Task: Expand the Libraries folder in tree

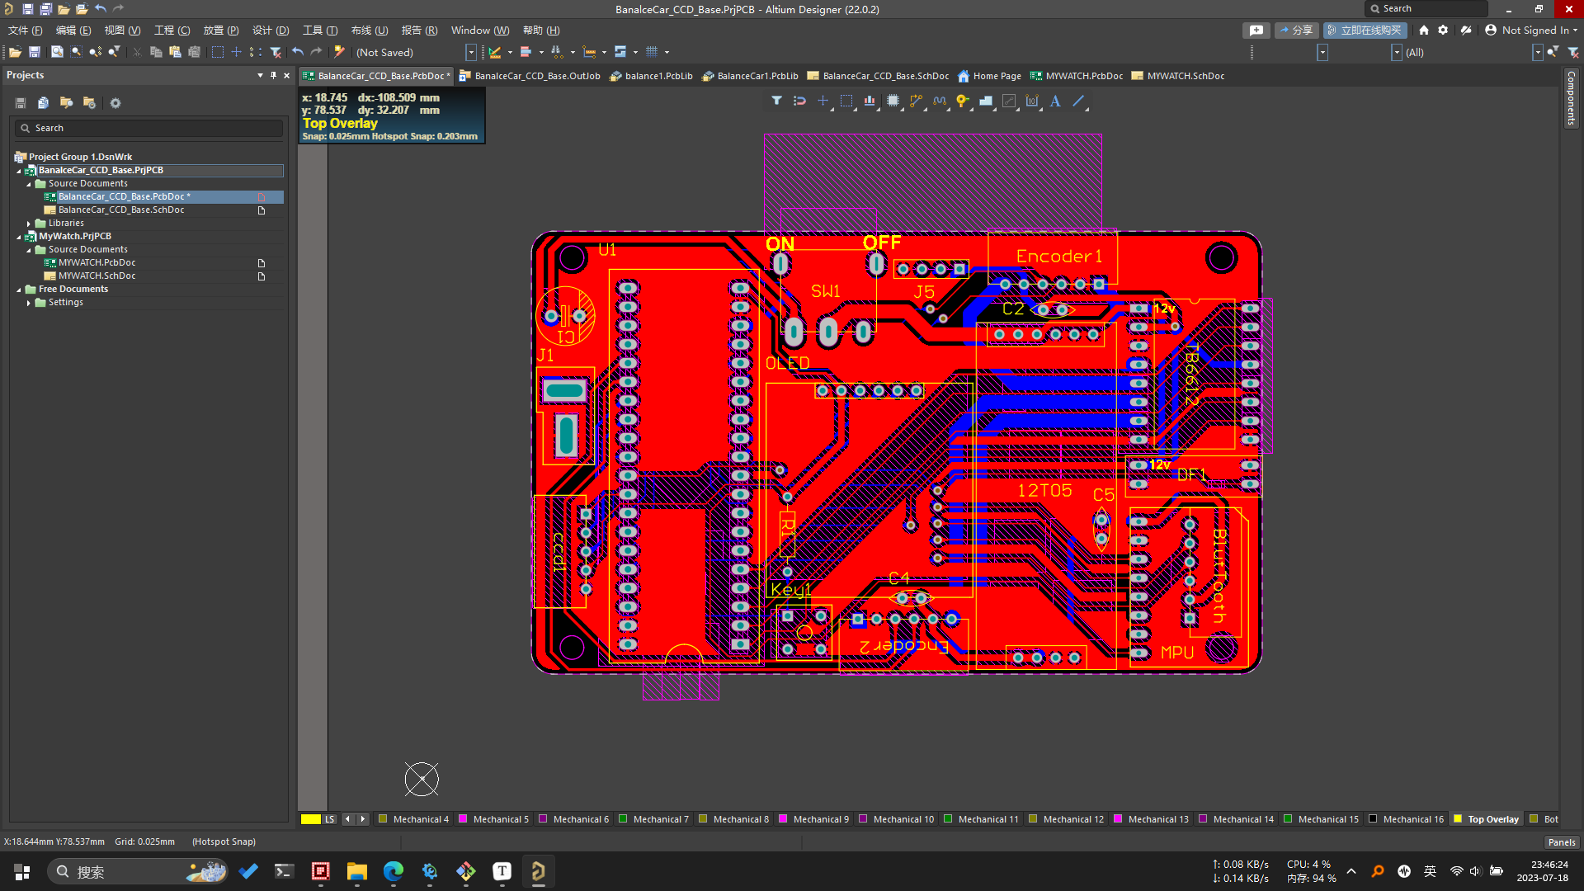Action: point(29,224)
